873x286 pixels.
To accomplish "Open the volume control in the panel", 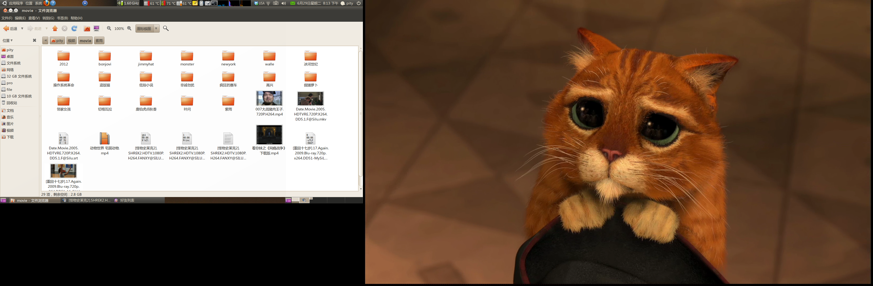I will (284, 3).
